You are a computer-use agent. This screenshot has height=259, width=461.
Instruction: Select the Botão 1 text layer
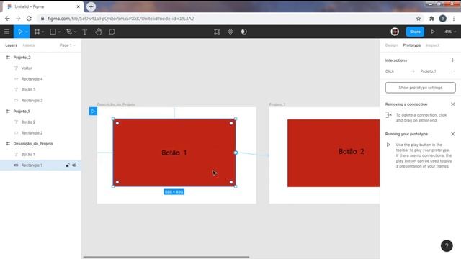point(40,154)
